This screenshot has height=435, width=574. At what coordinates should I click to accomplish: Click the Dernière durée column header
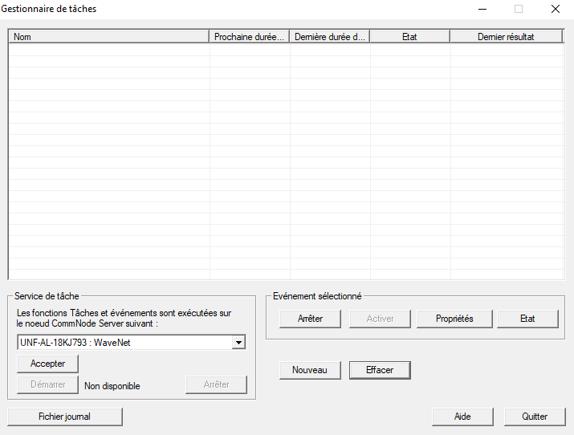(x=330, y=37)
